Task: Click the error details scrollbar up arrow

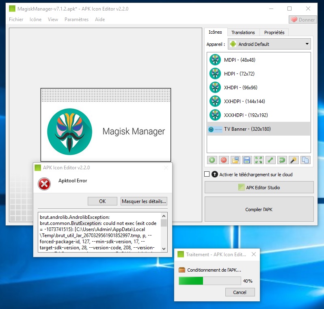Action: tap(164, 216)
